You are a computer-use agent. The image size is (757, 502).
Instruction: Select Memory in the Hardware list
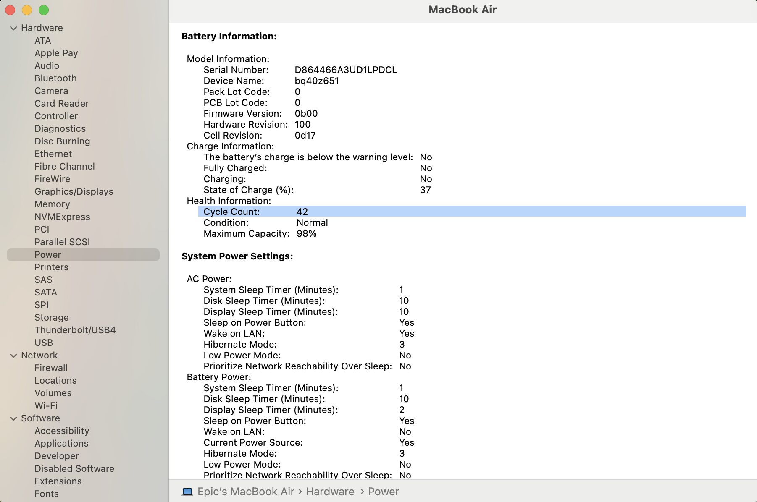[52, 204]
